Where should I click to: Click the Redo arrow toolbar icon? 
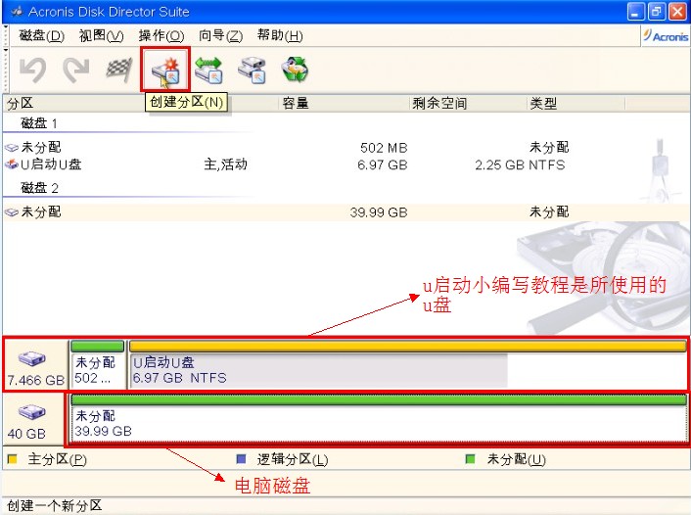click(x=76, y=70)
